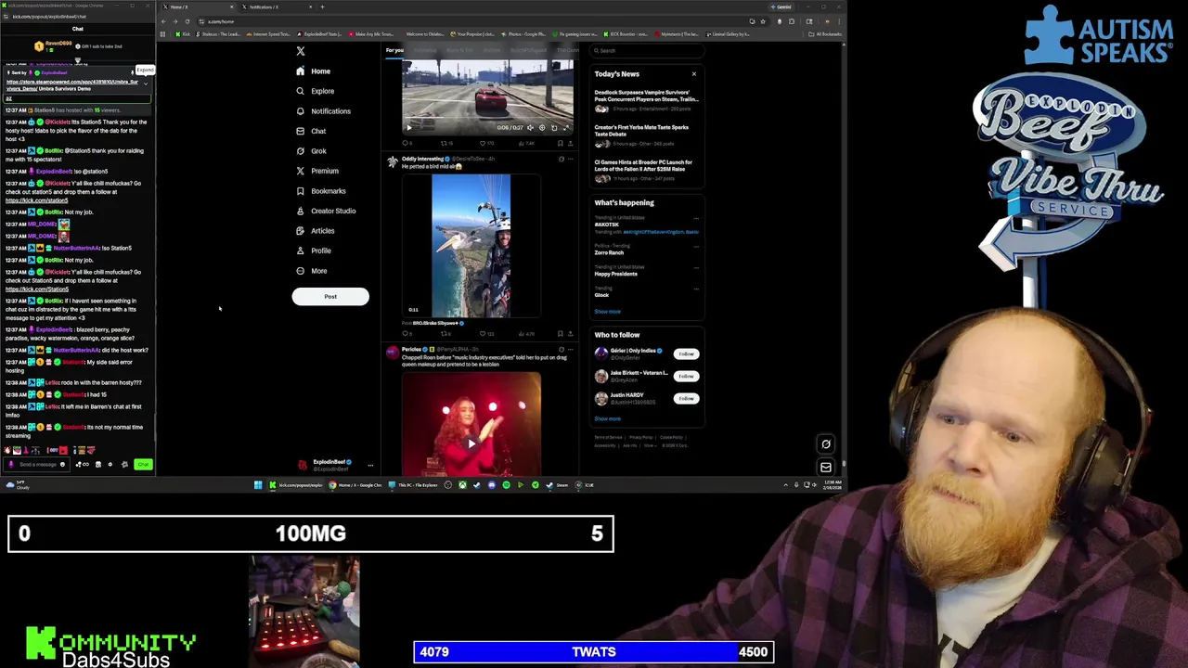Show more trending topics under What's happening

click(607, 312)
